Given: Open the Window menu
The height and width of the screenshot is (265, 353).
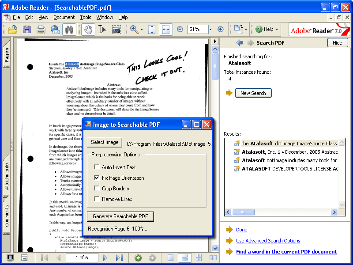Looking at the screenshot, I should click(105, 17).
